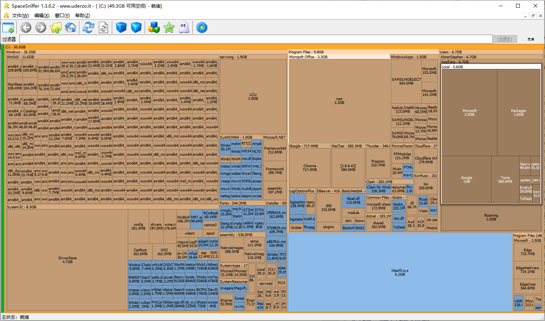Screen dimensions: 545x321
Task: Click the Fonts - 544.3MB header
Action: [242, 203]
